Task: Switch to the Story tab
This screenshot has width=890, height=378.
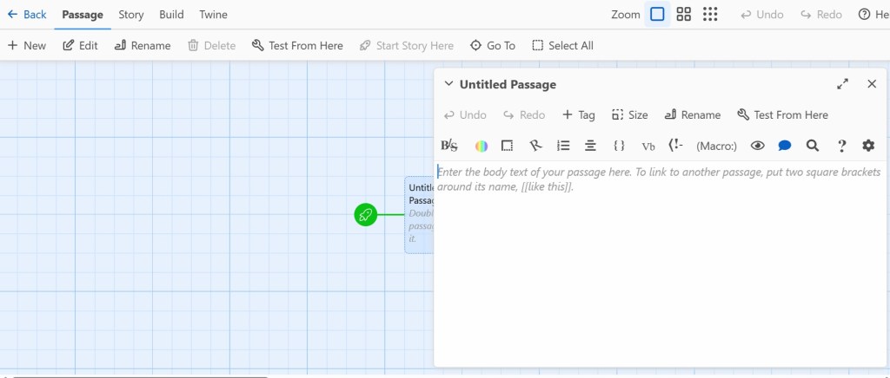Action: (x=131, y=15)
